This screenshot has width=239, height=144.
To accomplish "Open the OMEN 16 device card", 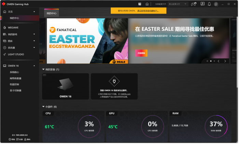I will point(66,86).
